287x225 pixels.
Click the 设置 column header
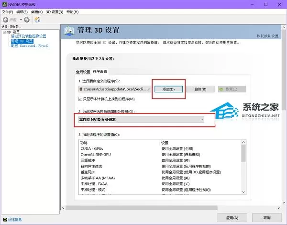pyautogui.click(x=165, y=143)
